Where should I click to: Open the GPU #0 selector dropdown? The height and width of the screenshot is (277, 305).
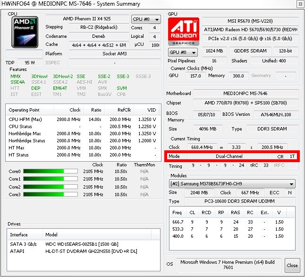point(183,52)
